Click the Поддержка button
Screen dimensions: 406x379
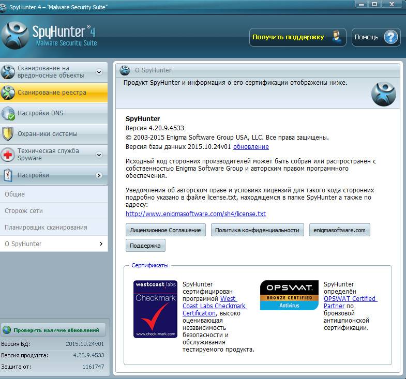pos(145,246)
